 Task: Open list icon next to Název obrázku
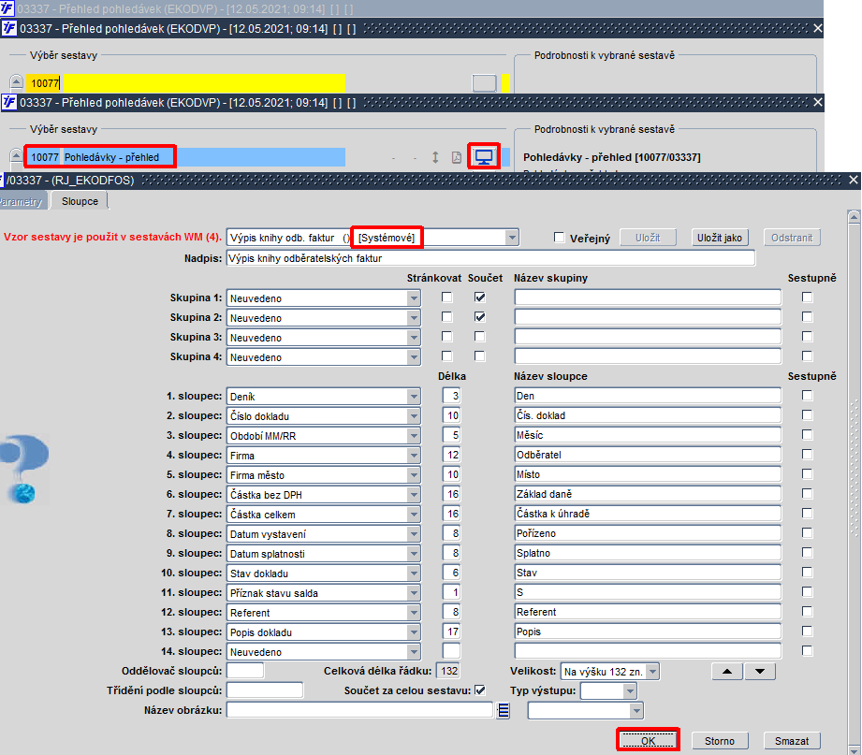click(503, 710)
